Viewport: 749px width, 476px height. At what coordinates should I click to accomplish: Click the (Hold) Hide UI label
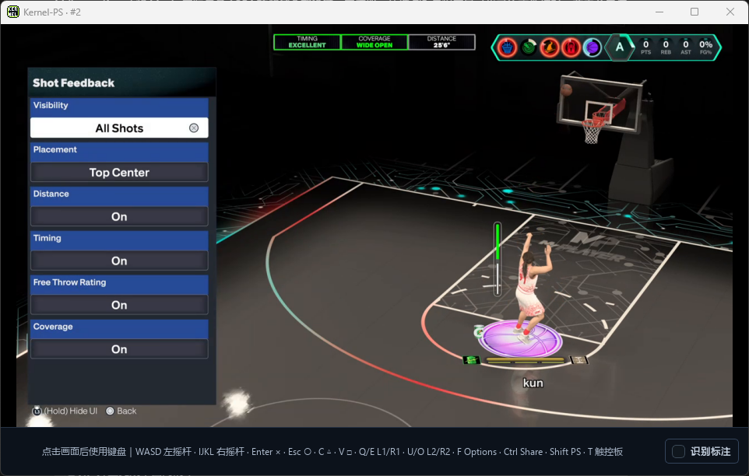coord(71,411)
